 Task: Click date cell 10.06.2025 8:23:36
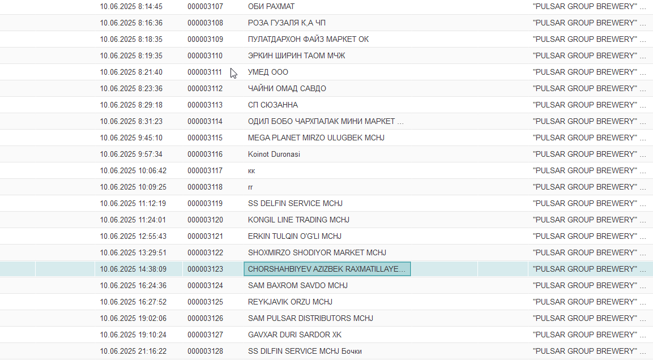click(131, 89)
